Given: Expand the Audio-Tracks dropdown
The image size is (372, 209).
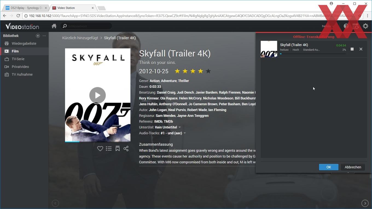Looking at the screenshot, I should [185, 133].
